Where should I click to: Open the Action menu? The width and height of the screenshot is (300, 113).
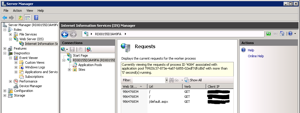pos(17,11)
